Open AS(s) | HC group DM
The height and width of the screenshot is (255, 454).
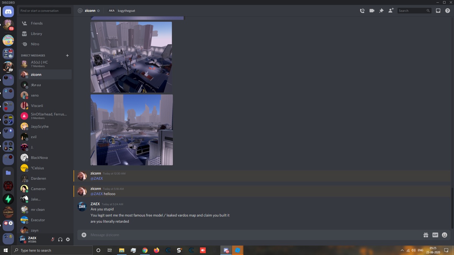45,64
